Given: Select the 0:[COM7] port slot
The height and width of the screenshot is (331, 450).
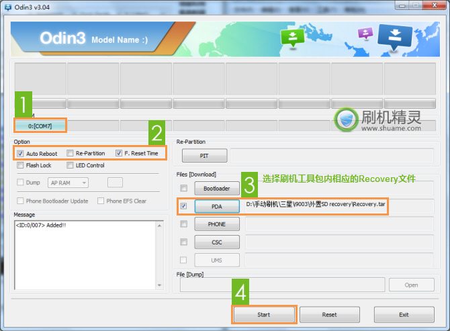Looking at the screenshot, I should 40,126.
